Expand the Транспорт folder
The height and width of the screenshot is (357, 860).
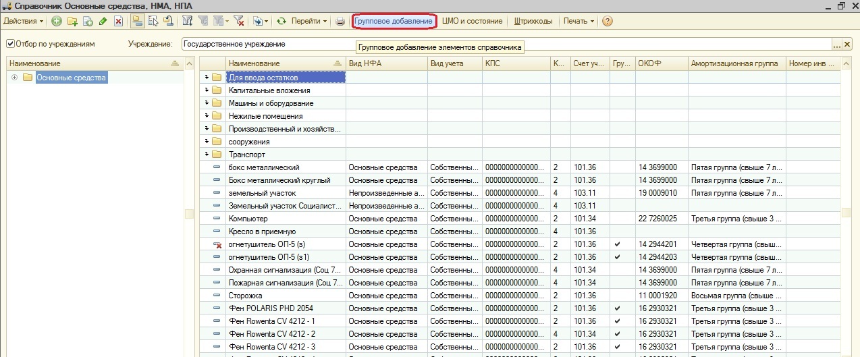(207, 155)
